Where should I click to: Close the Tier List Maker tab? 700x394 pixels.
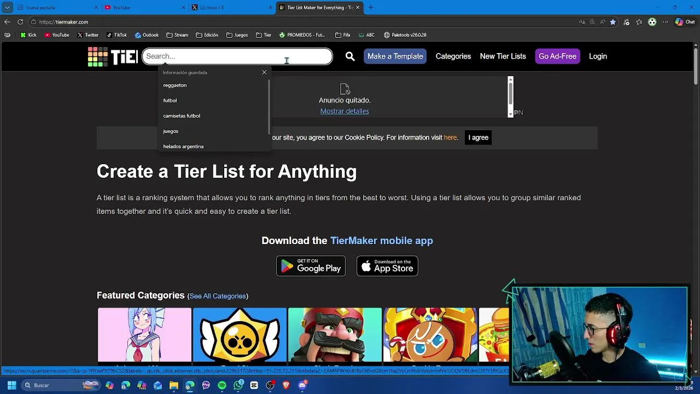(358, 8)
